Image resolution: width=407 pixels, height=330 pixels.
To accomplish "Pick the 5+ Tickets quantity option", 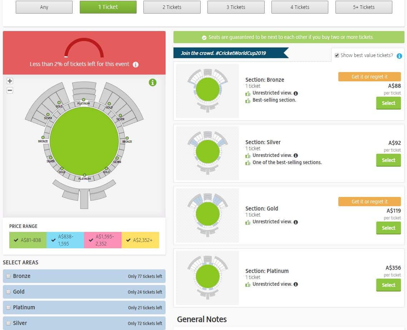I will [x=363, y=7].
